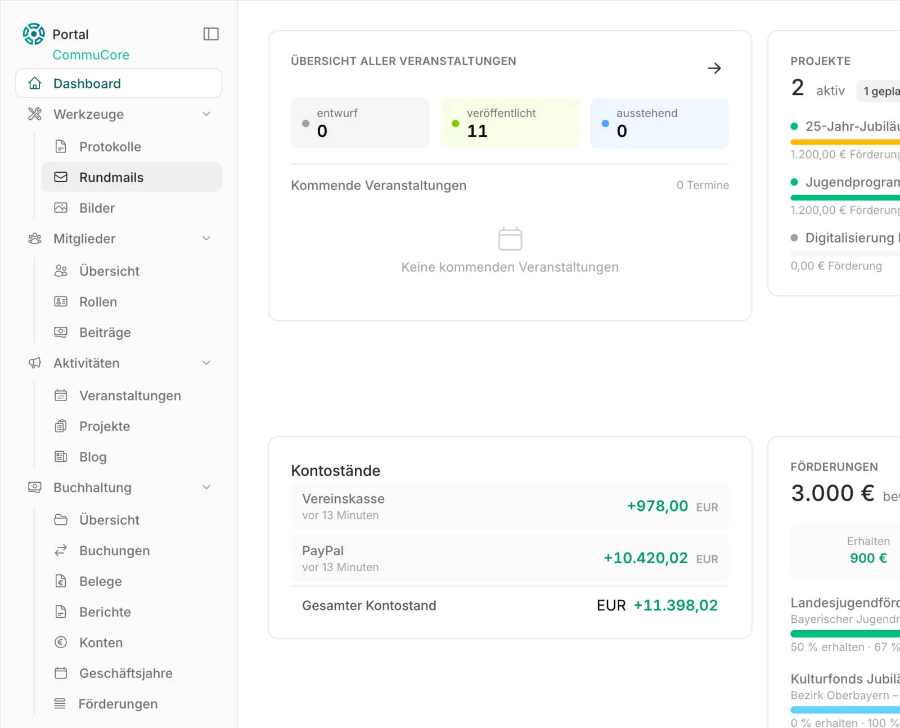
Task: Click the 'Kontostände' heading
Action: [336, 470]
